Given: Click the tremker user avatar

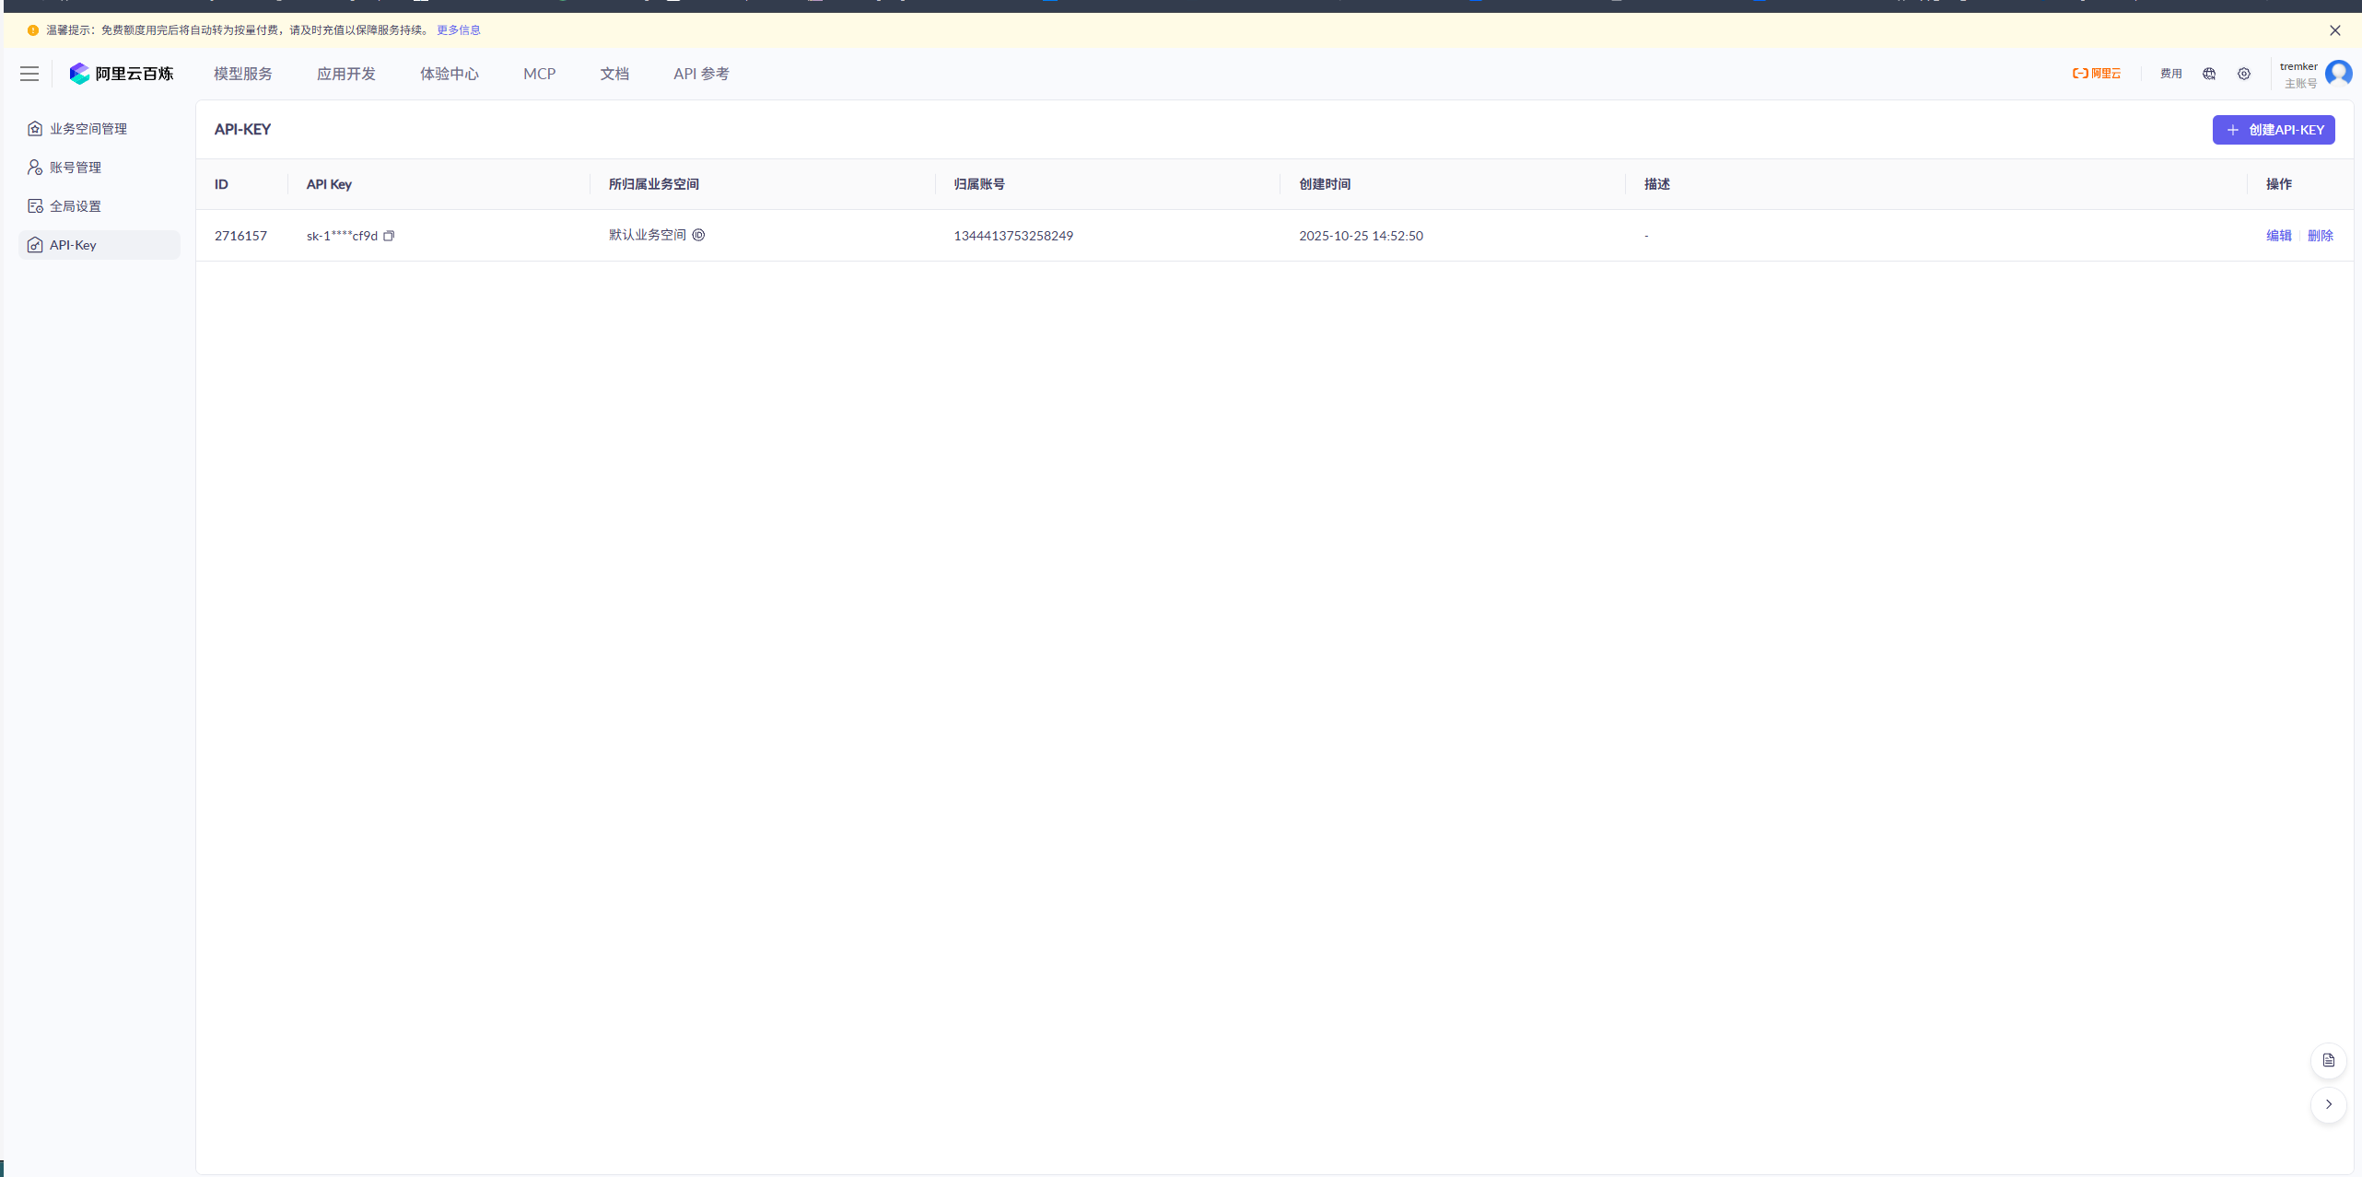Looking at the screenshot, I should (2338, 73).
